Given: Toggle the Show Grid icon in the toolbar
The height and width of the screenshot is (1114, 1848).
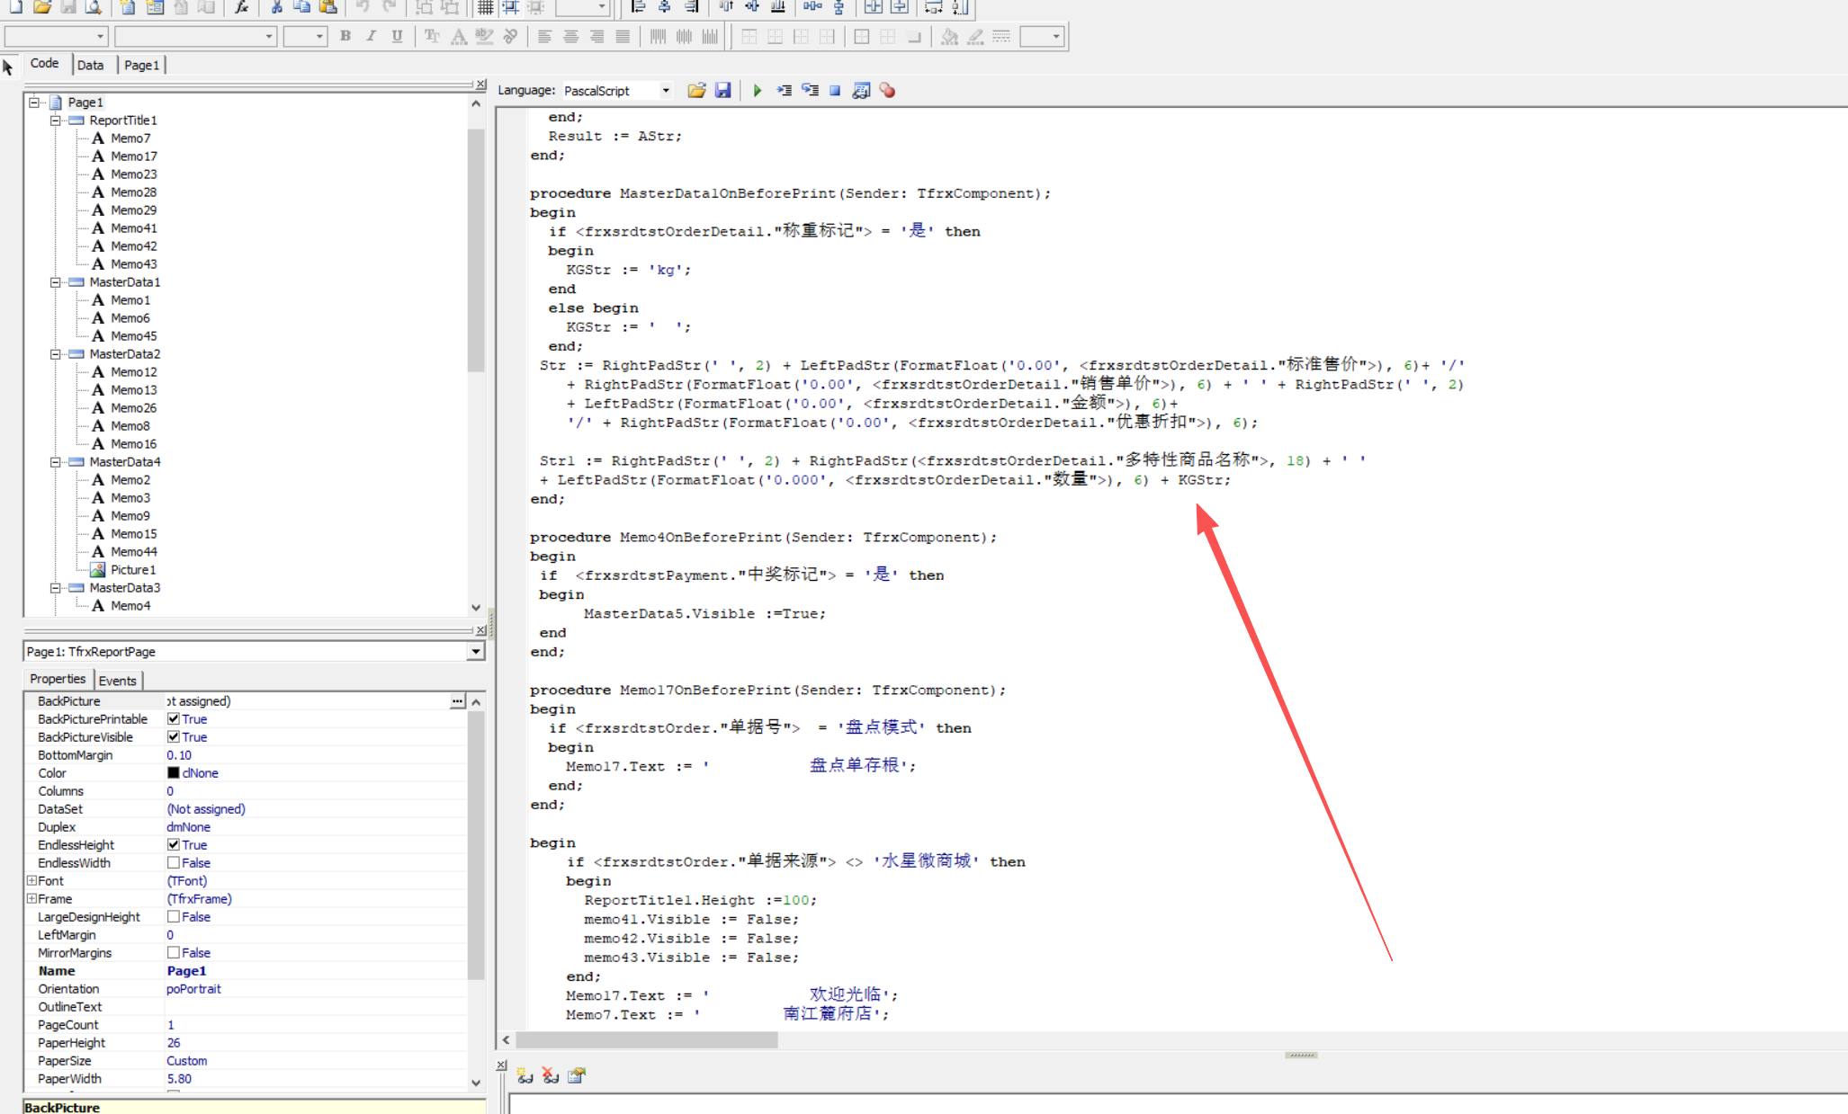Looking at the screenshot, I should pyautogui.click(x=485, y=7).
